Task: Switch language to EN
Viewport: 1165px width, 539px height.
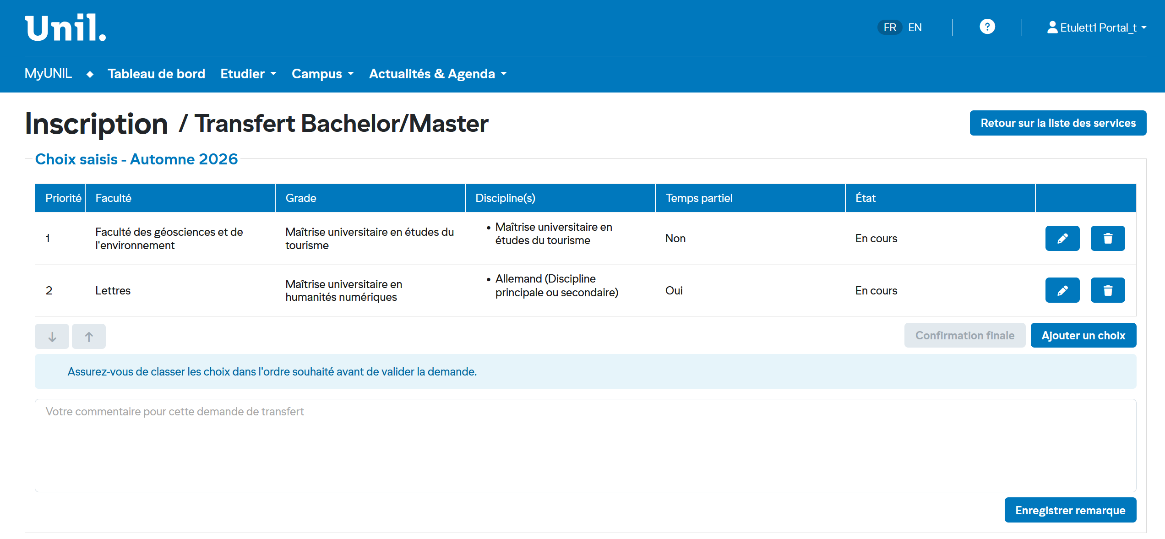Action: click(x=915, y=27)
